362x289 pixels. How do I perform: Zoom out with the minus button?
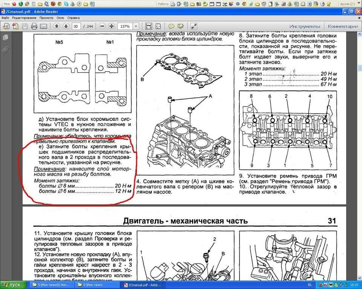click(102, 26)
